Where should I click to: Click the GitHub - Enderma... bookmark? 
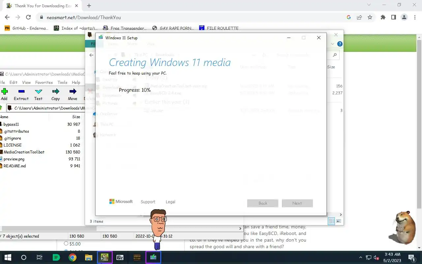(26, 28)
